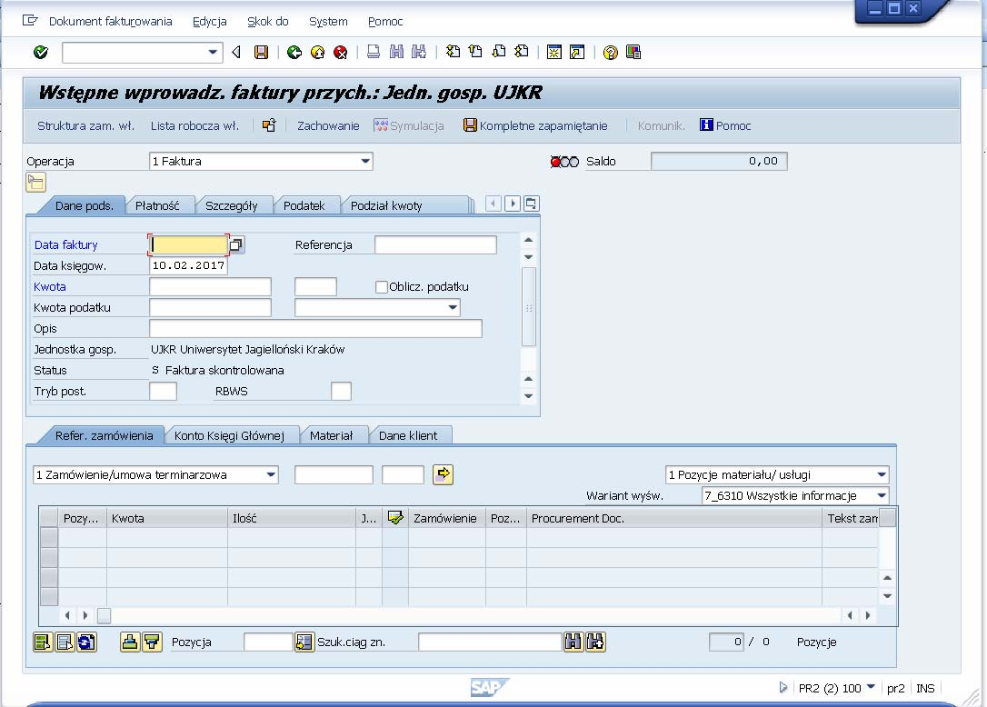Click the yellow Help question mark icon
Screen dimensions: 987x707
(610, 53)
